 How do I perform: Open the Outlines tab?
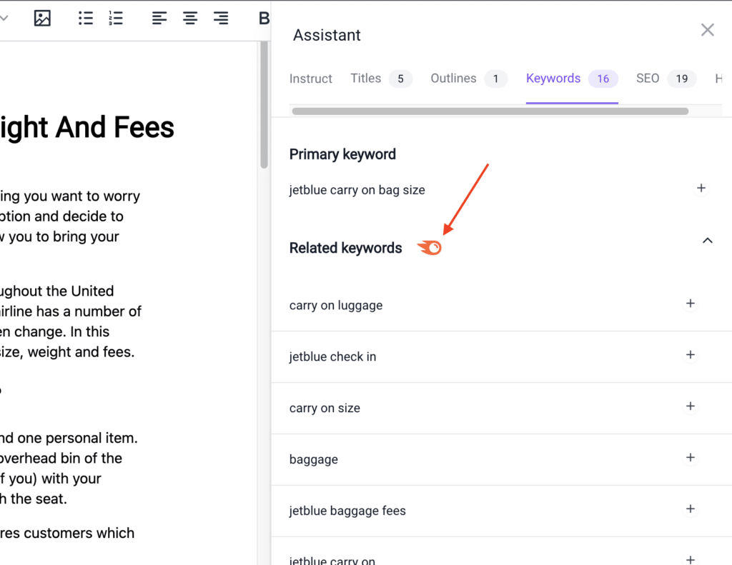click(469, 79)
